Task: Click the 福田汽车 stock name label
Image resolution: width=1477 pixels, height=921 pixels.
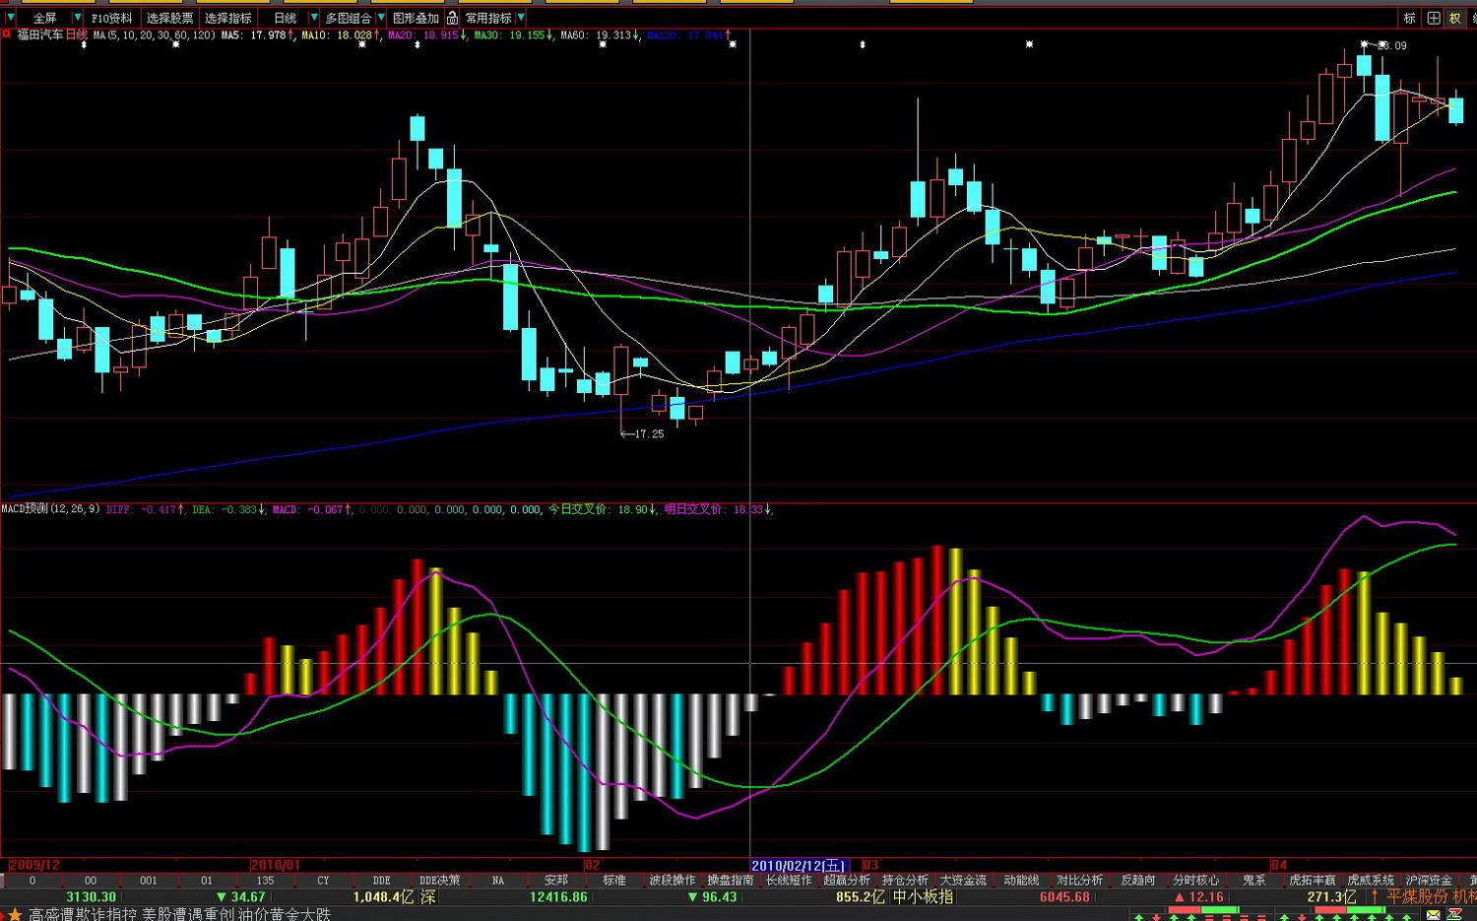Action: pos(39,34)
